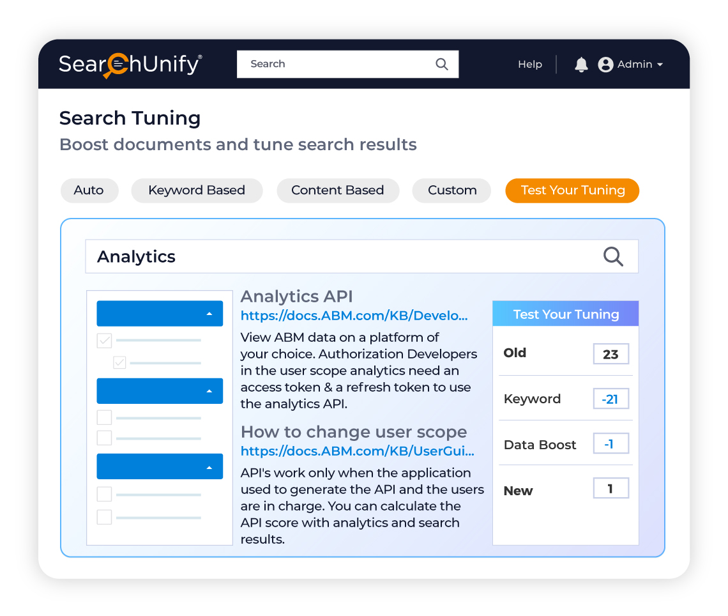This screenshot has width=728, height=616.
Task: Select the Old score box showing 23
Action: (x=611, y=354)
